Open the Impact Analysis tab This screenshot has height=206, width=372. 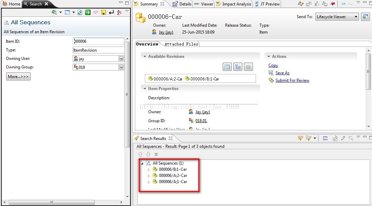(234, 4)
